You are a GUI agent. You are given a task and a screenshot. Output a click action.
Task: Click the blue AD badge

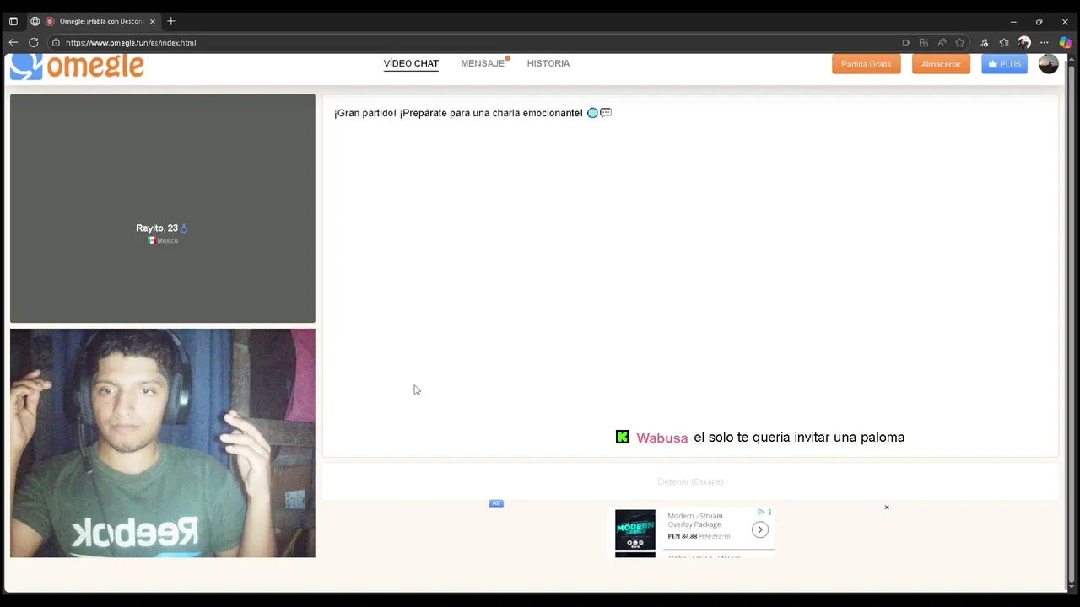click(x=496, y=503)
